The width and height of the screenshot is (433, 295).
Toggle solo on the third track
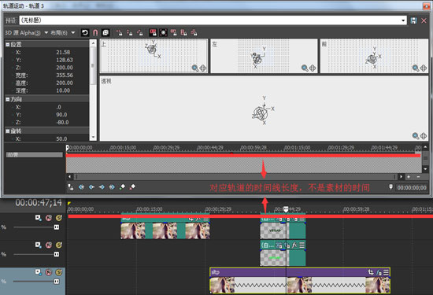tap(58, 272)
